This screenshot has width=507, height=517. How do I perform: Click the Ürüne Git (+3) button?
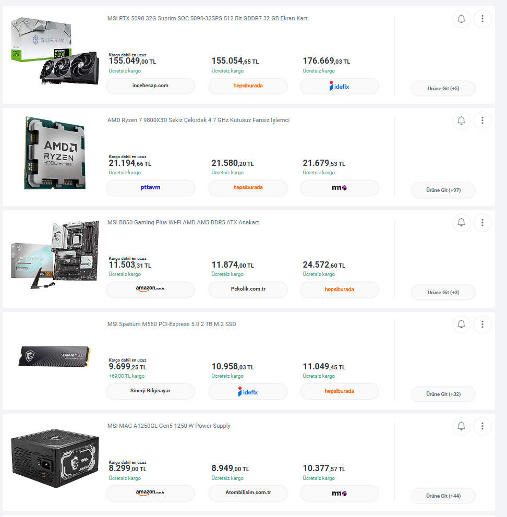click(x=443, y=293)
